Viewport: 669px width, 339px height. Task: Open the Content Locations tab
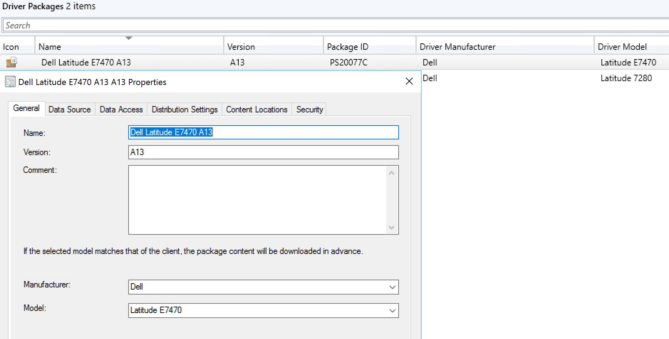(256, 109)
